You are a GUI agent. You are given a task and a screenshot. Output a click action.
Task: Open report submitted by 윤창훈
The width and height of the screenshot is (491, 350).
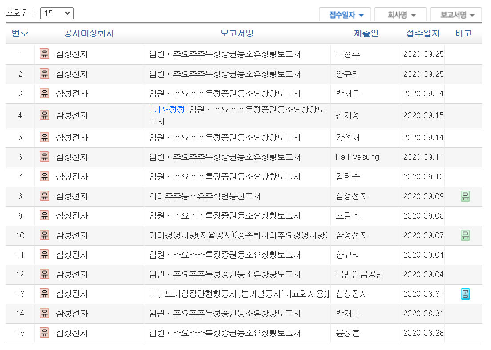click(x=225, y=333)
